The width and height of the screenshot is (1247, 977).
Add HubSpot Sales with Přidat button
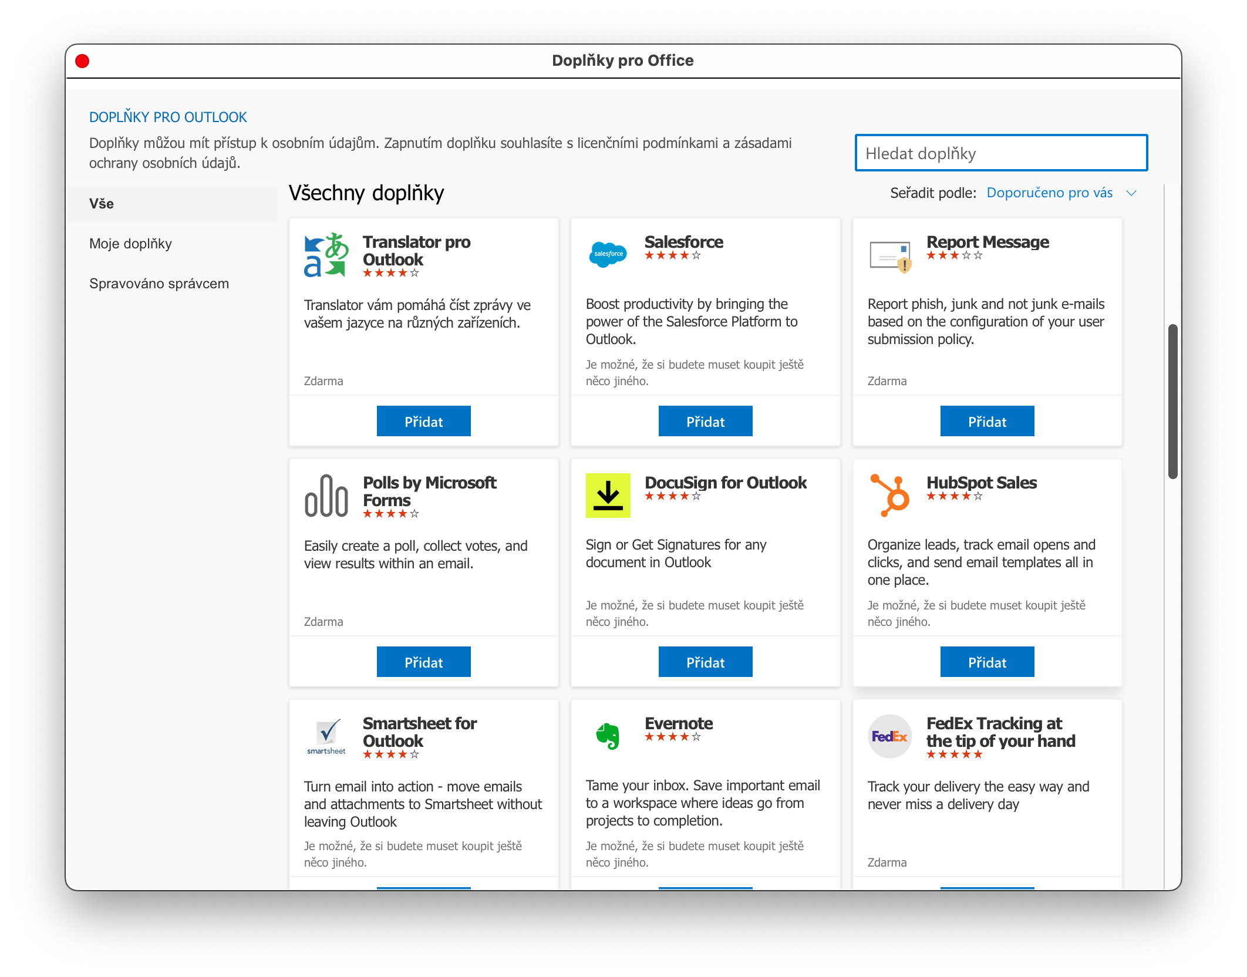click(987, 662)
